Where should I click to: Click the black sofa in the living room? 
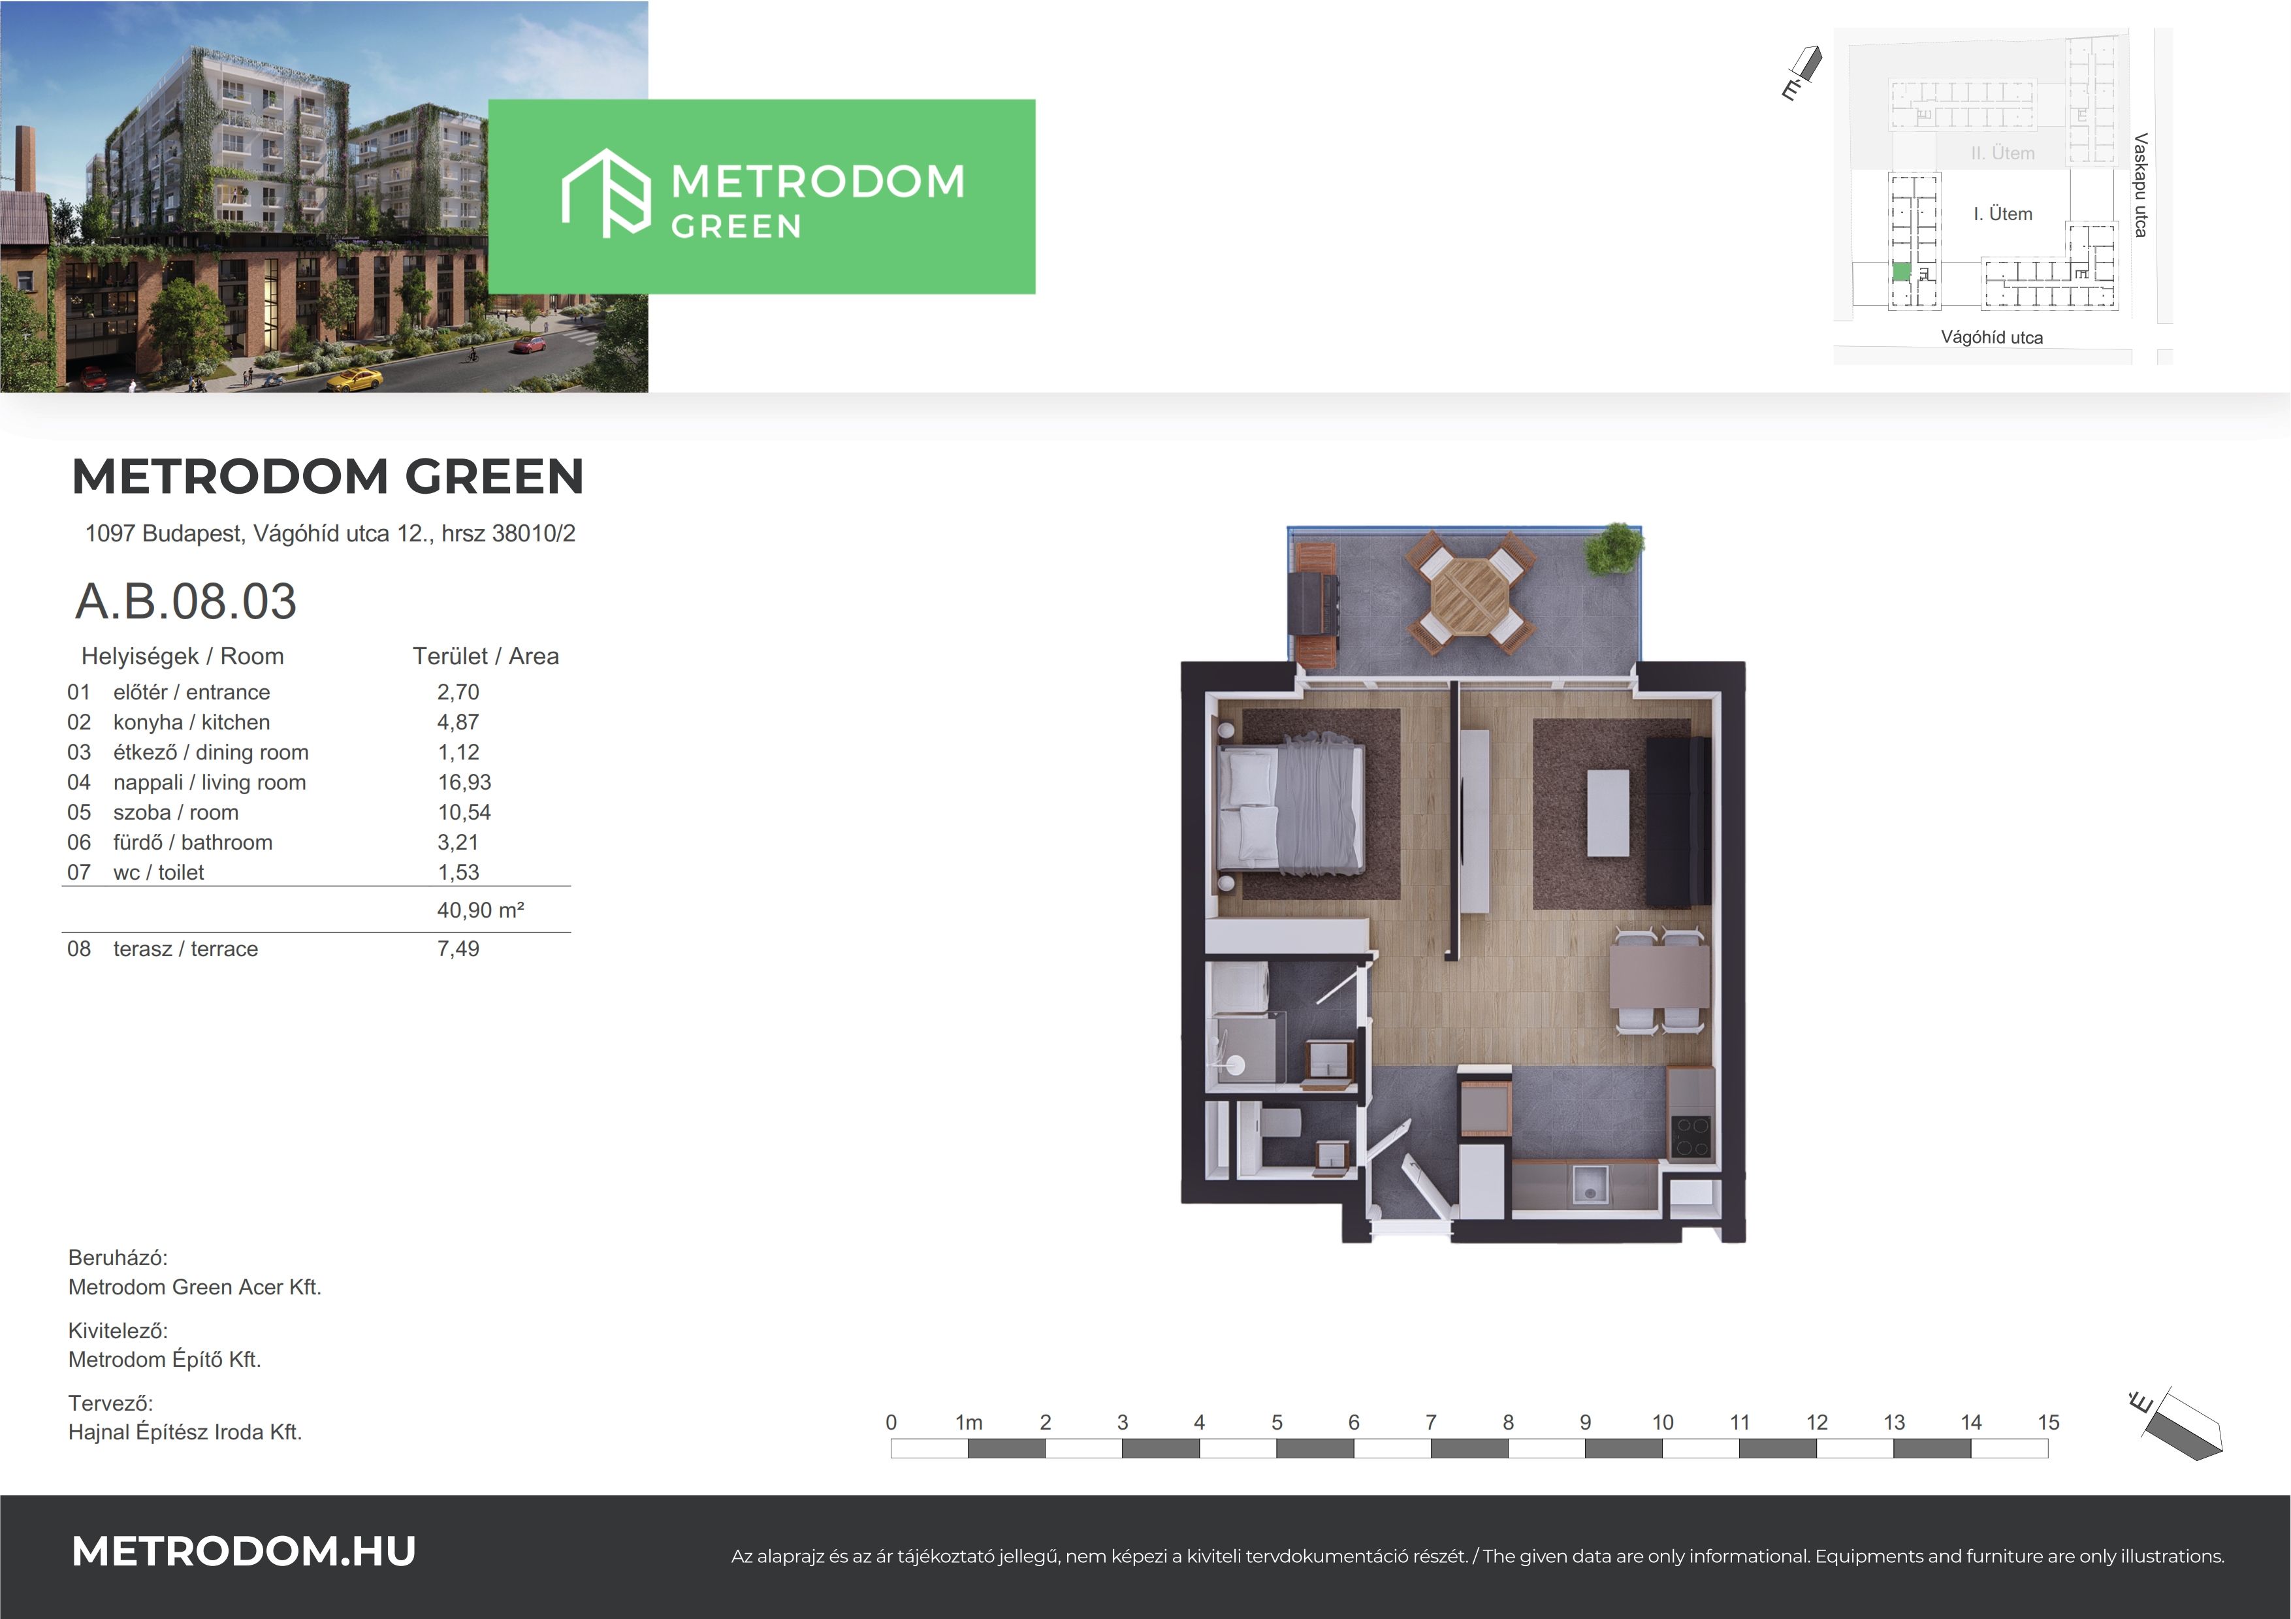coord(1677,822)
